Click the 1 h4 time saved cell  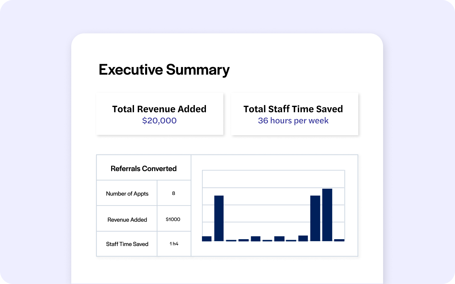click(x=174, y=244)
